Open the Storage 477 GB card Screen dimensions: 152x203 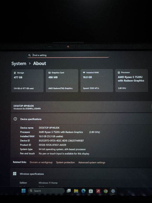pos(28,81)
